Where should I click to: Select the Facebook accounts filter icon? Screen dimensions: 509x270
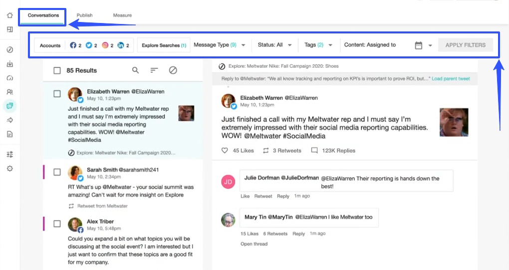coord(73,45)
